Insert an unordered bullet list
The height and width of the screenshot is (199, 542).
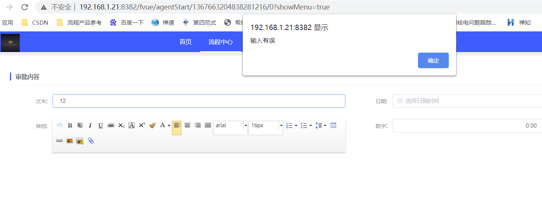click(304, 125)
